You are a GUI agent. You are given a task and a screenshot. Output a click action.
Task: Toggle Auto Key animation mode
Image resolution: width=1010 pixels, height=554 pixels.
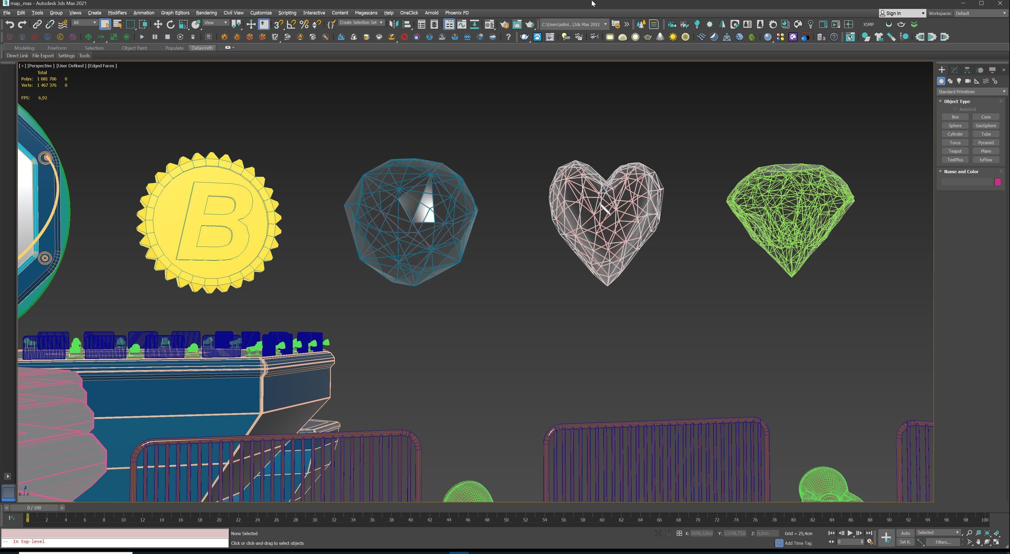tap(905, 533)
